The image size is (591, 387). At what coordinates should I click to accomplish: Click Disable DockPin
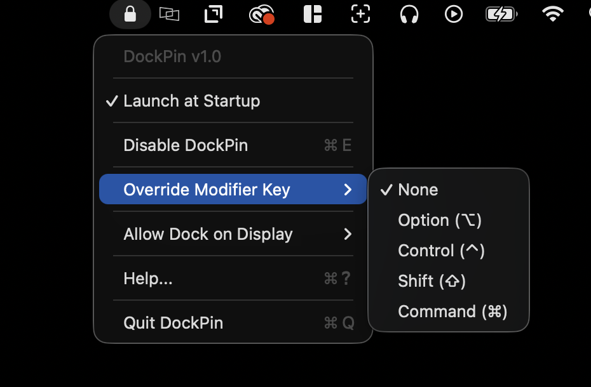[x=185, y=145]
